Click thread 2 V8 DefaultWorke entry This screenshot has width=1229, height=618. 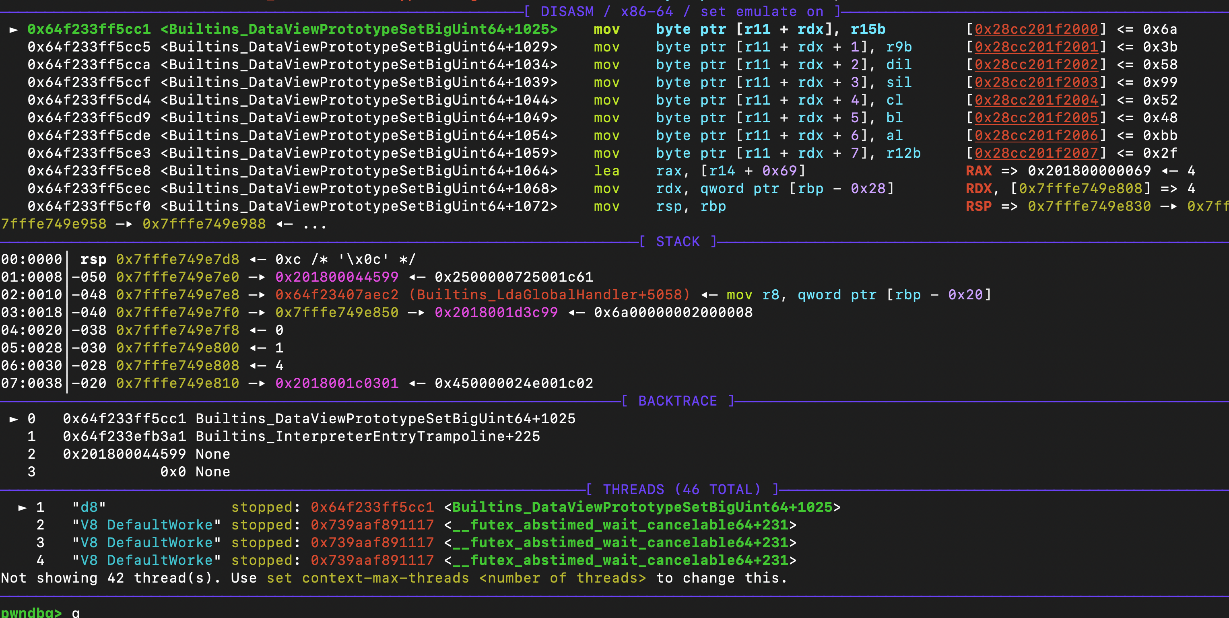[146, 525]
